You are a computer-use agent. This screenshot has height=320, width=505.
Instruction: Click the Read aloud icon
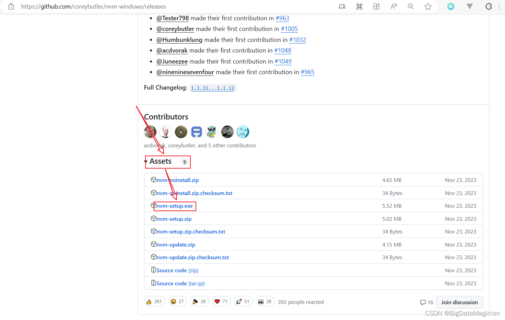[x=394, y=7]
